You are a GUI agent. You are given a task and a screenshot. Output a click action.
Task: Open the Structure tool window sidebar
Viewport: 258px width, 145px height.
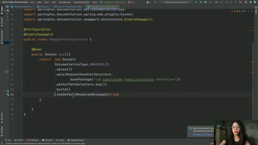2,118
